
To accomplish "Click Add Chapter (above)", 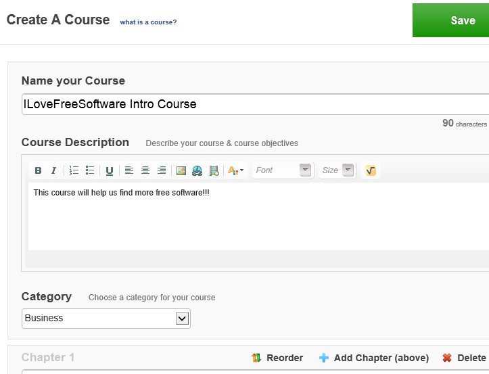I will pos(374,358).
